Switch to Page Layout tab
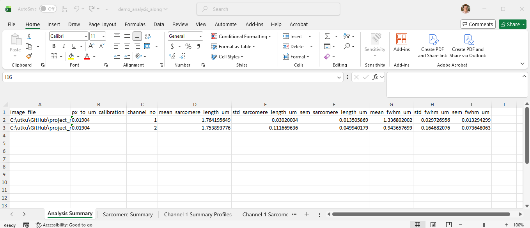Screen dimensions: 530x228 (x=102, y=24)
